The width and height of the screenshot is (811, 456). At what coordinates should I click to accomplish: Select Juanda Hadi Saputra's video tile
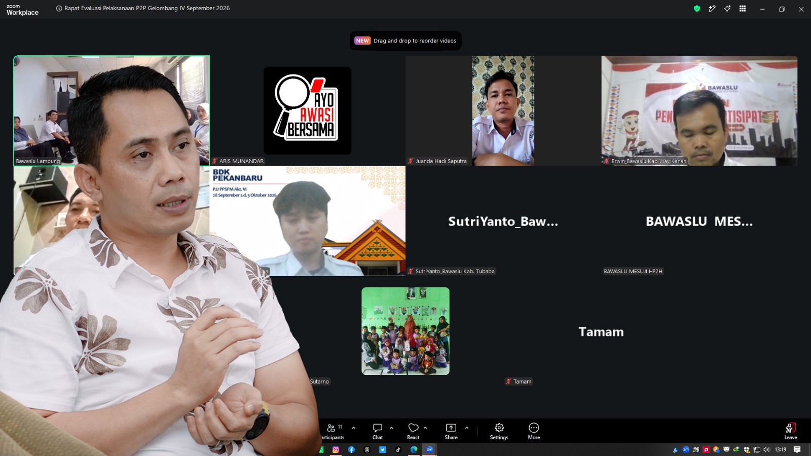pos(503,110)
